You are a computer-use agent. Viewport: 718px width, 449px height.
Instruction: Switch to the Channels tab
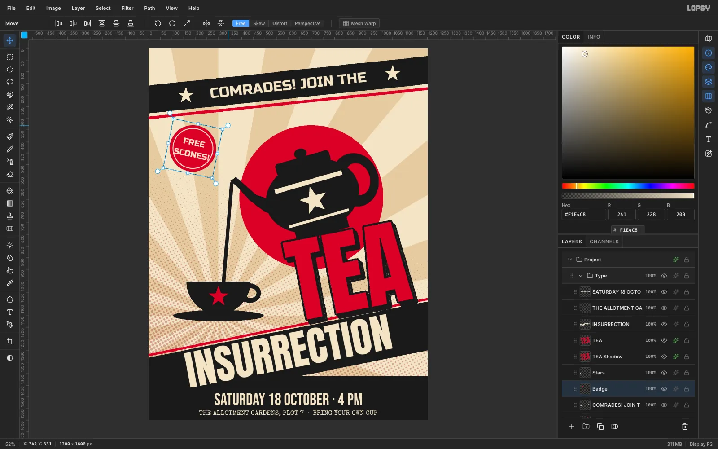tap(604, 242)
